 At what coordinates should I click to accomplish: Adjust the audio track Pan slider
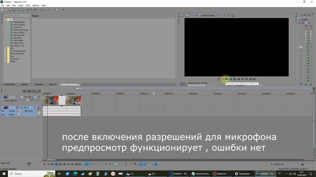(19, 115)
